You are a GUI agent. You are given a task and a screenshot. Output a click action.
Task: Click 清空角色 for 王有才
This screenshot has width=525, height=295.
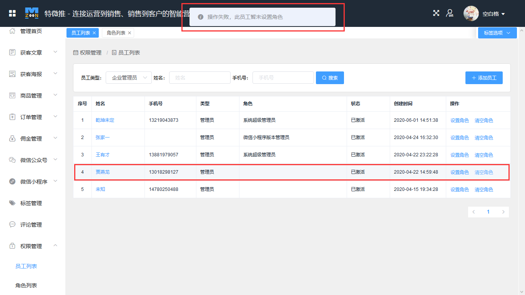tap(484, 155)
